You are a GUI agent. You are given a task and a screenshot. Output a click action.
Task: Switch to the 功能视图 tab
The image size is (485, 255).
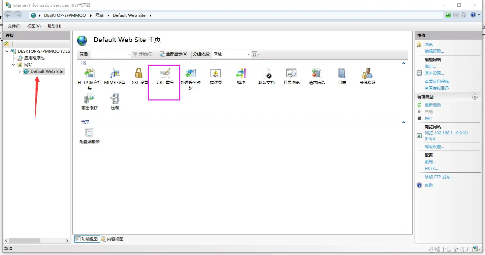coord(87,239)
